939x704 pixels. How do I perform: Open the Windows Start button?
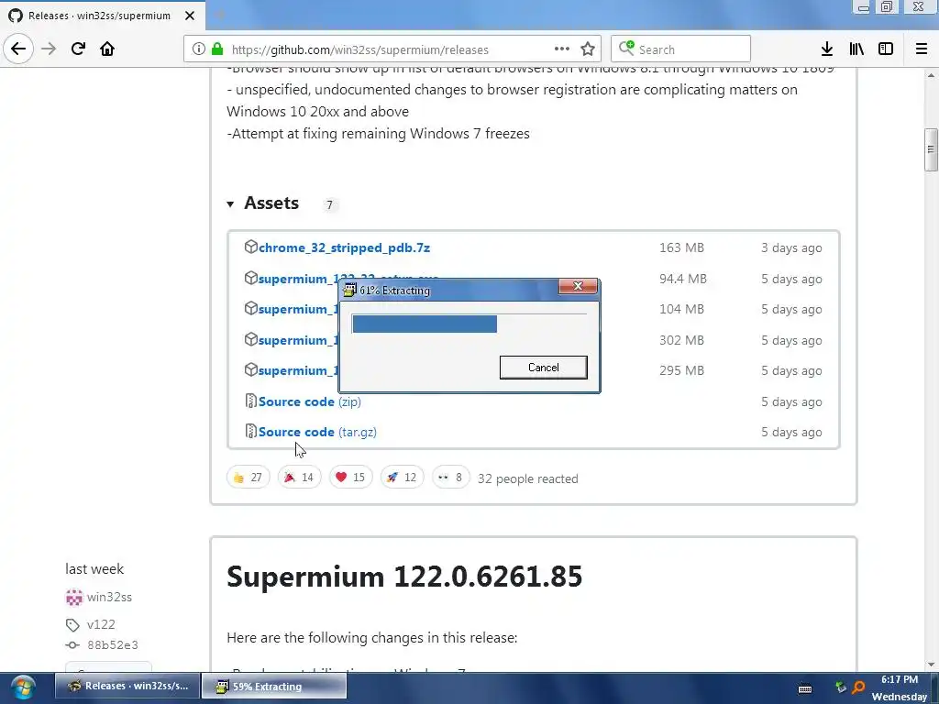point(23,687)
